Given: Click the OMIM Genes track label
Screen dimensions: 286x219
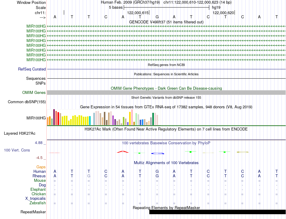Looking at the screenshot, I should pos(34,92).
